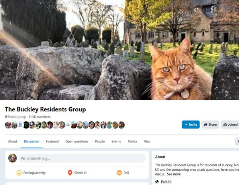This screenshot has height=185, width=239.
Task: Open the Files tab
Action: click(x=147, y=141)
